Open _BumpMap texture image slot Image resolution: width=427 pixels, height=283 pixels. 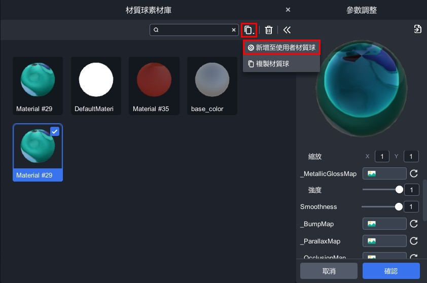tap(384, 224)
